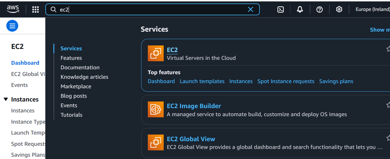Click the EC2 sidebar title

click(x=18, y=47)
